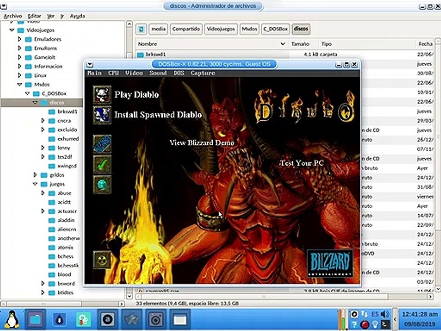Image resolution: width=441 pixels, height=331 pixels.
Task: Select the aladdin folder in tree
Action: click(66, 220)
